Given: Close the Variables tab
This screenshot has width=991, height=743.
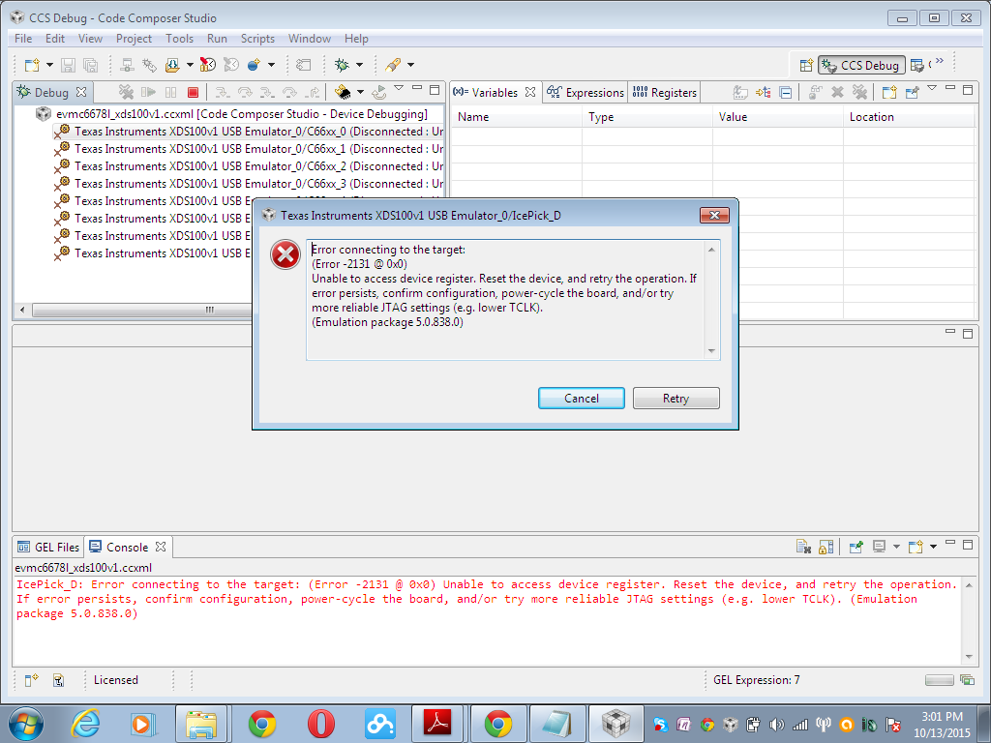Looking at the screenshot, I should coord(530,92).
